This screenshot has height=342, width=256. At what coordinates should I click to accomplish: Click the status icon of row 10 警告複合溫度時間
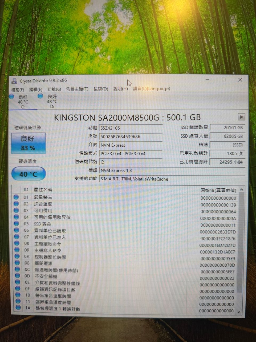click(18, 295)
